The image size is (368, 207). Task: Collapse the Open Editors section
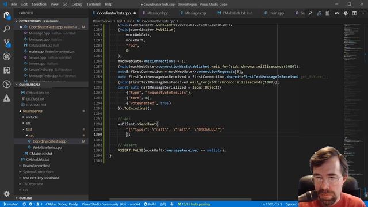click(17, 21)
